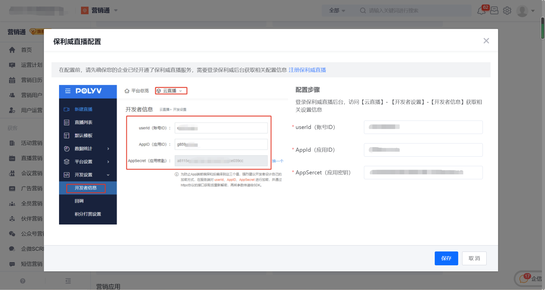The height and width of the screenshot is (290, 545).
Task: Click the 全员营销 sidebar icon
Action: pyautogui.click(x=12, y=204)
